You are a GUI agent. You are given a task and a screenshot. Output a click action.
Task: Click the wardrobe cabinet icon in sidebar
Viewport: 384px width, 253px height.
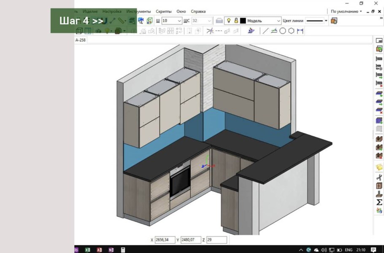tap(379, 186)
